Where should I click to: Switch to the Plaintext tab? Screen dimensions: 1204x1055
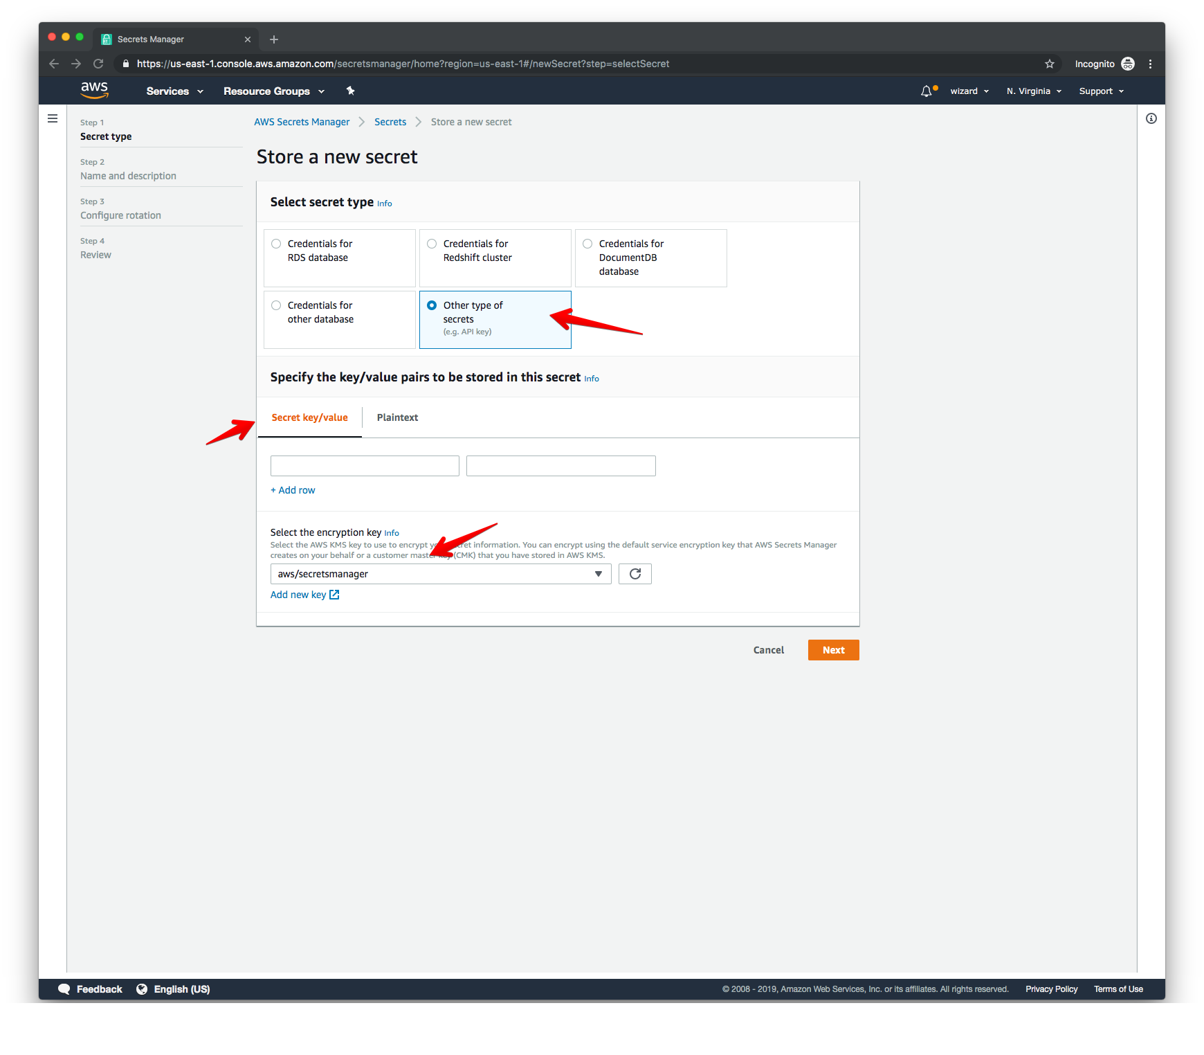397,417
